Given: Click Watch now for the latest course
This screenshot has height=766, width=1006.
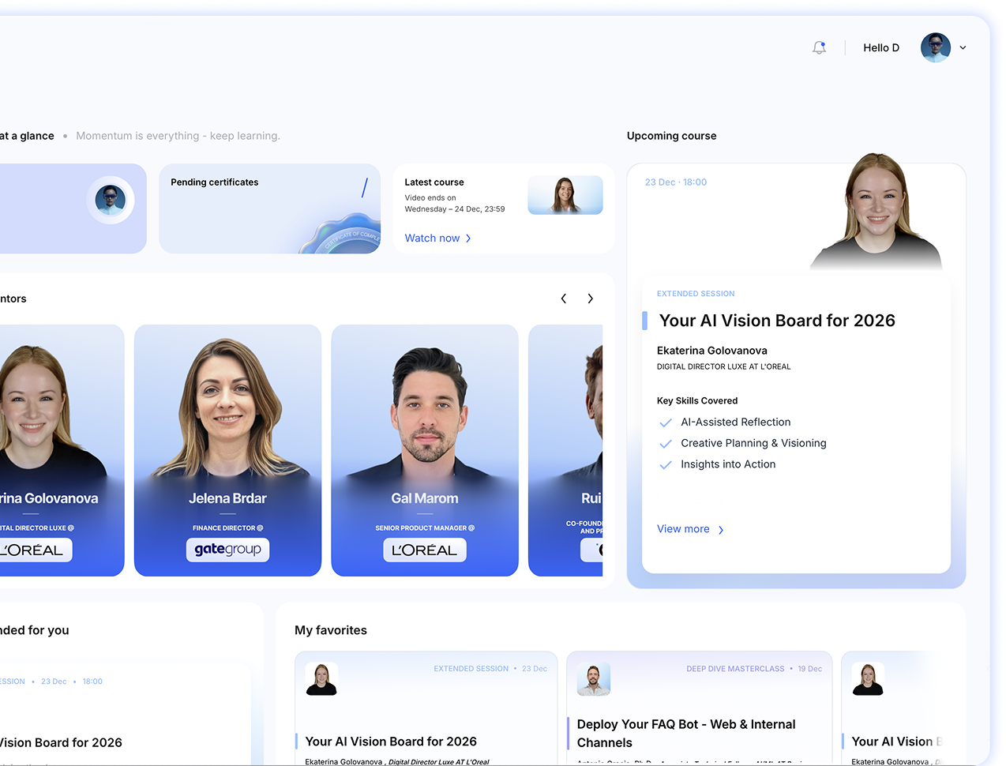Looking at the screenshot, I should (x=433, y=238).
